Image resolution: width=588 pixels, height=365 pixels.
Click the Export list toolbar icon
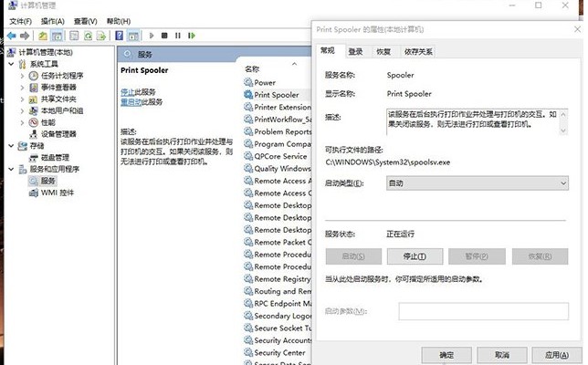click(x=101, y=36)
